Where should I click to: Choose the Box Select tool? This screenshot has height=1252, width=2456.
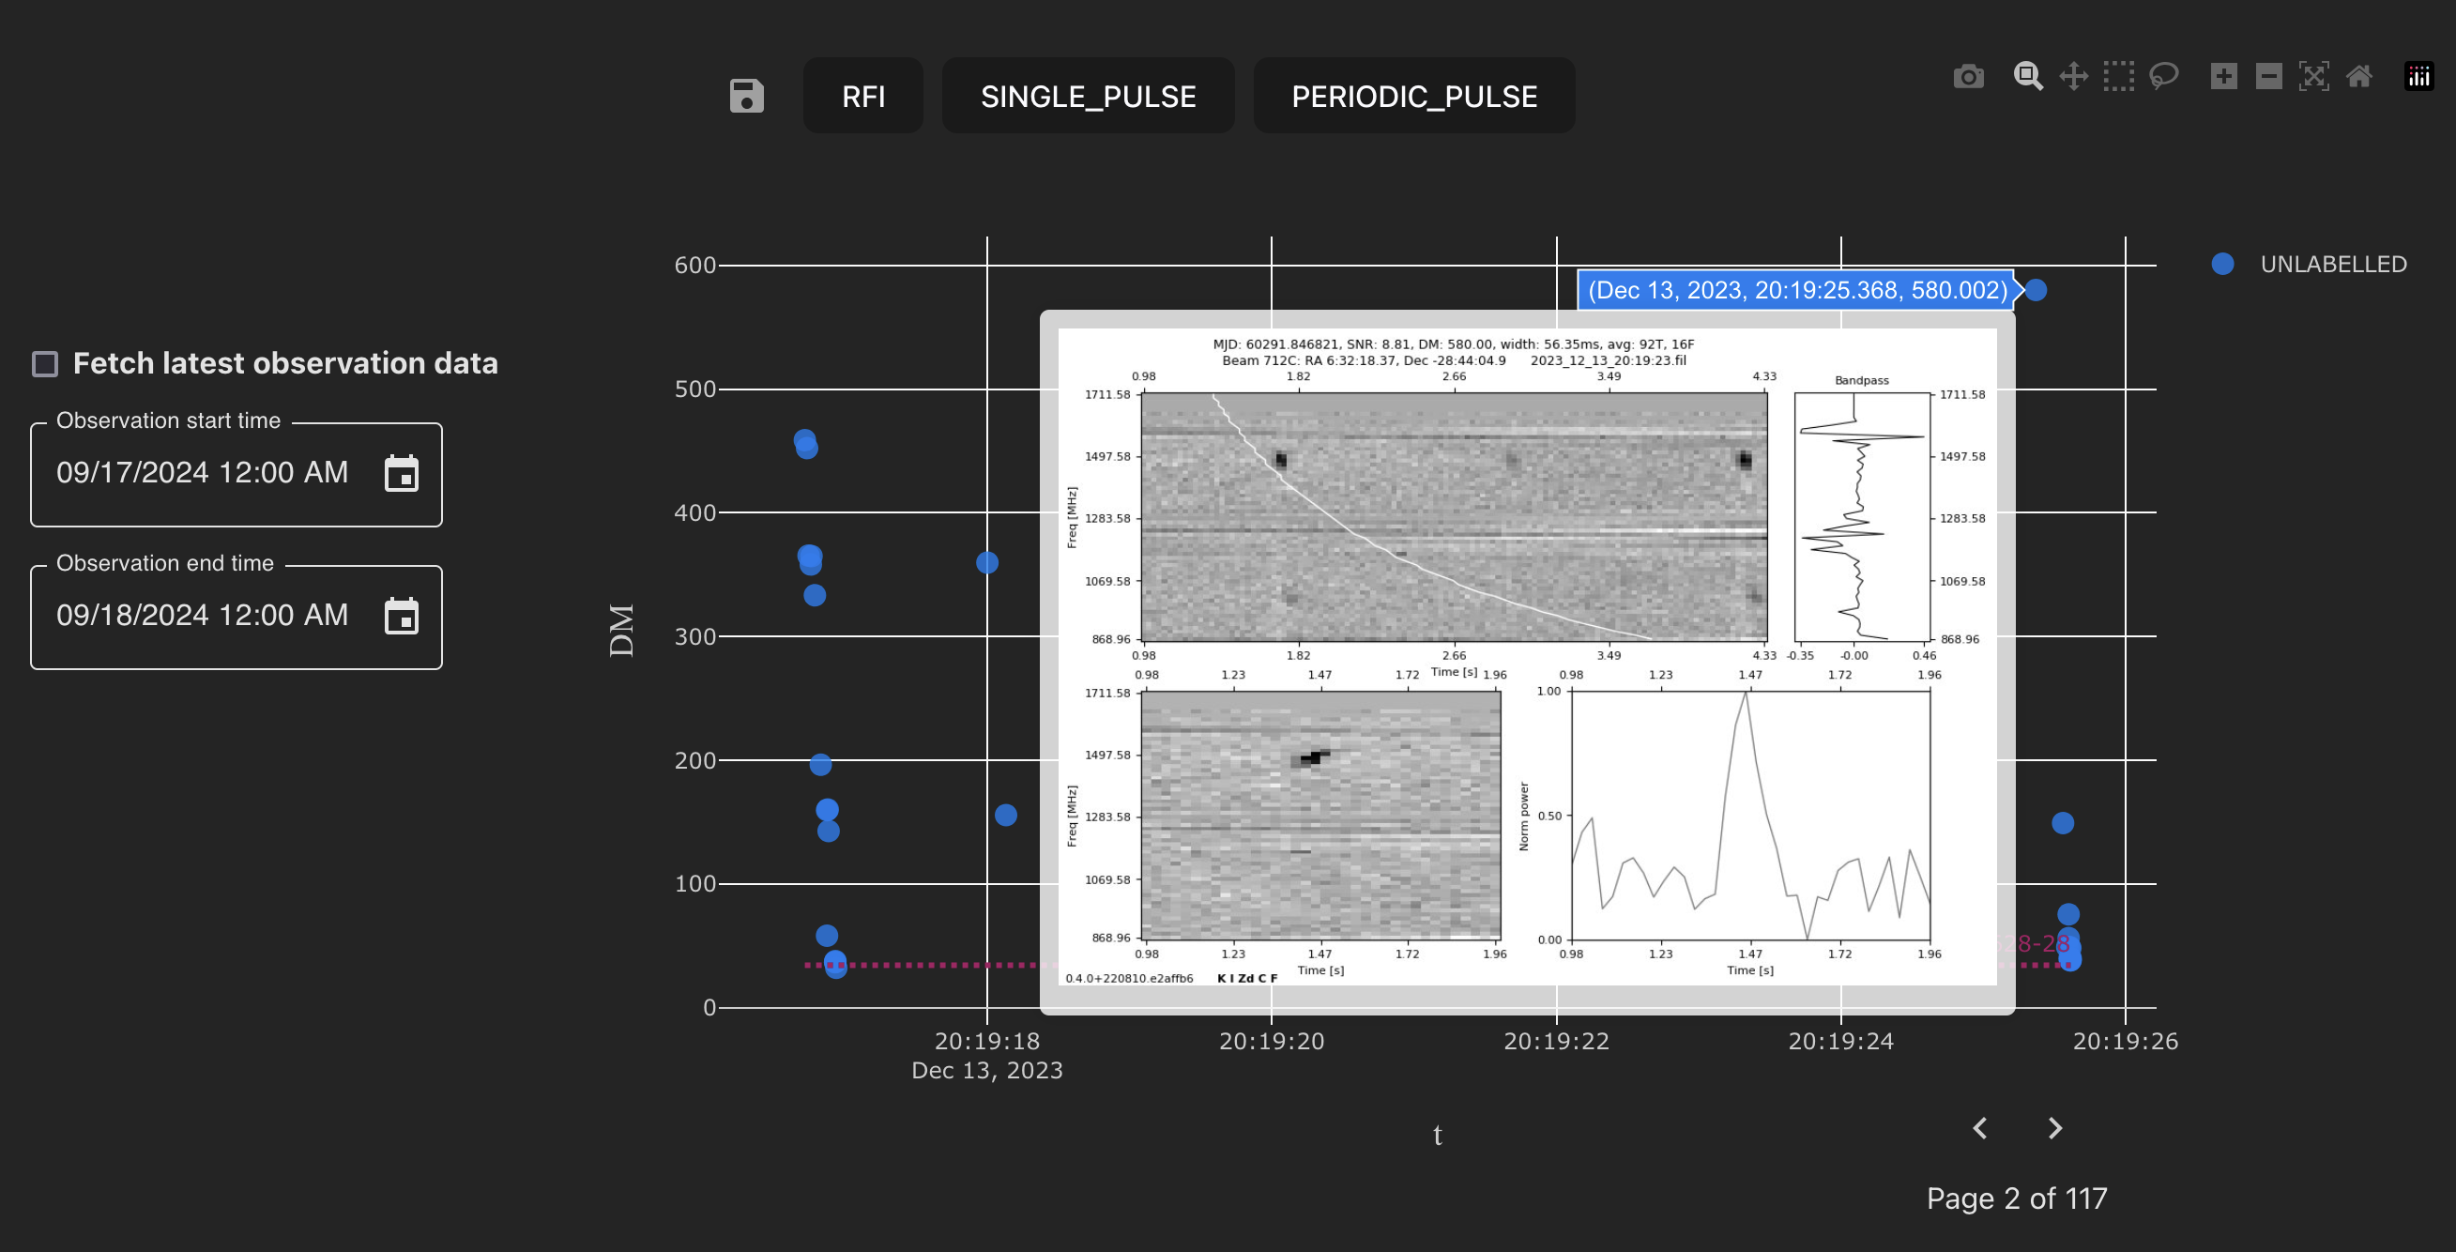(x=2118, y=76)
